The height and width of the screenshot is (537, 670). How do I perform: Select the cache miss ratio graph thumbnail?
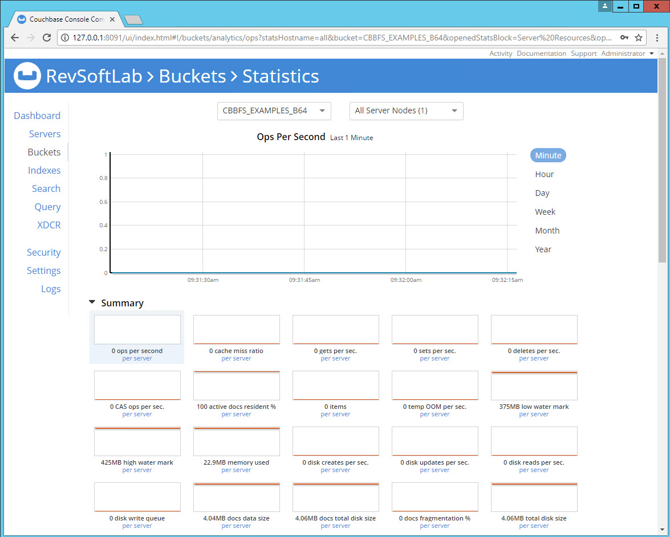[x=236, y=330]
